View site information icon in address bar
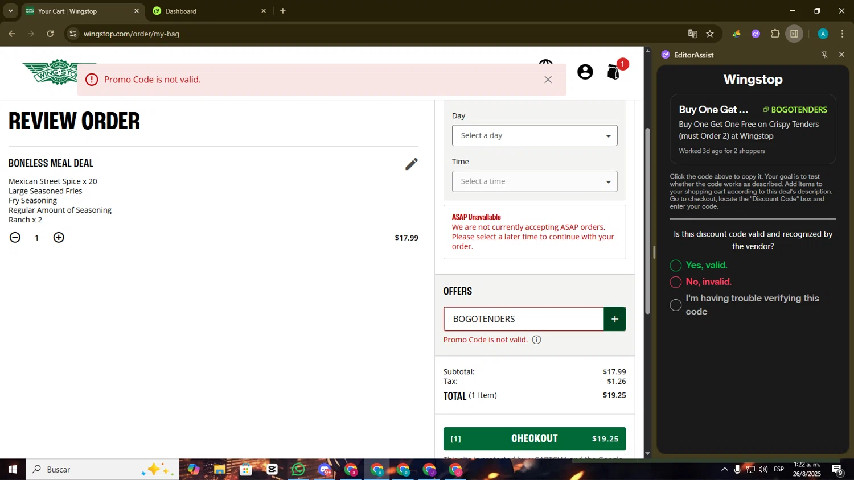This screenshot has width=854, height=480. point(73,34)
